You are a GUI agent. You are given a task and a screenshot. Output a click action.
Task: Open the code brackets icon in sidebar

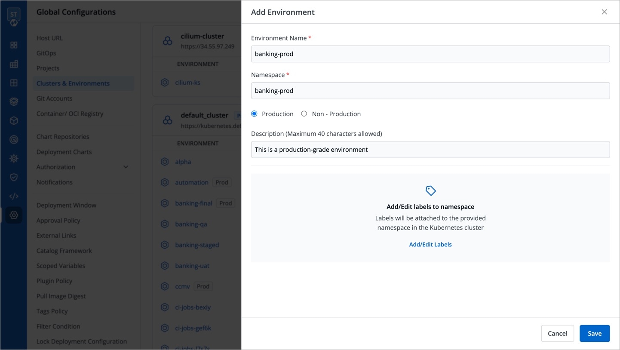click(14, 196)
